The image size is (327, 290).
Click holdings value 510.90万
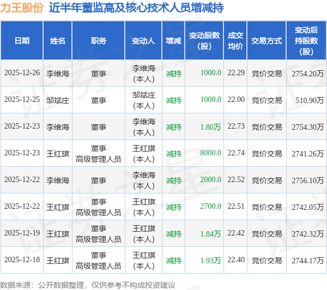coord(310,100)
